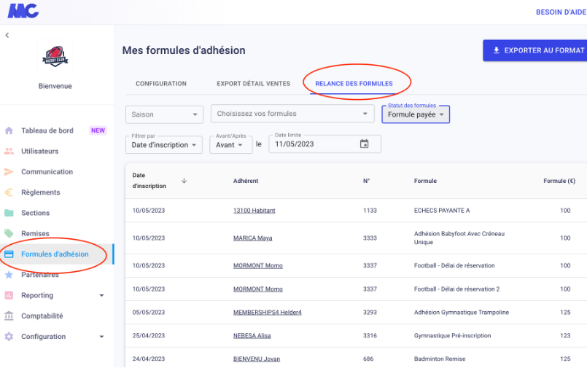The image size is (587, 387).
Task: Collapse the sidebar with the back chevron
Action: coord(7,35)
